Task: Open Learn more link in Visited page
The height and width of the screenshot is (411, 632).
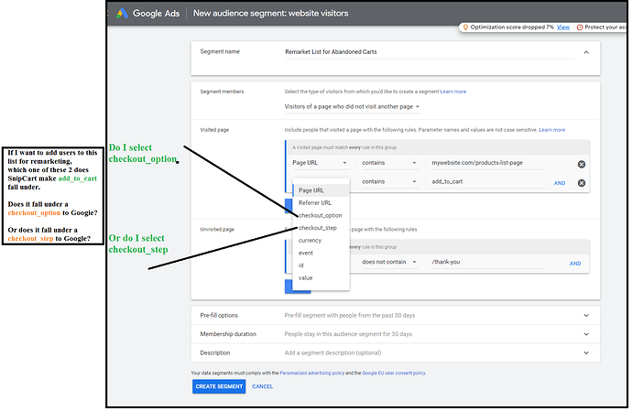Action: 552,130
